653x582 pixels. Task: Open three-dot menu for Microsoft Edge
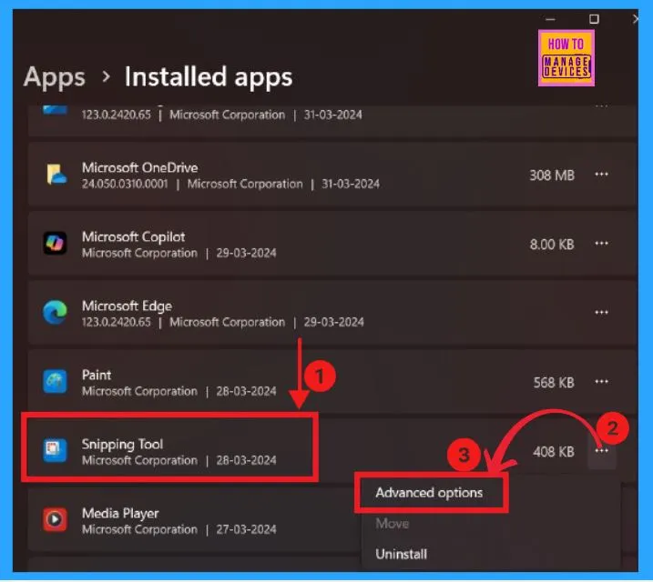tap(601, 312)
